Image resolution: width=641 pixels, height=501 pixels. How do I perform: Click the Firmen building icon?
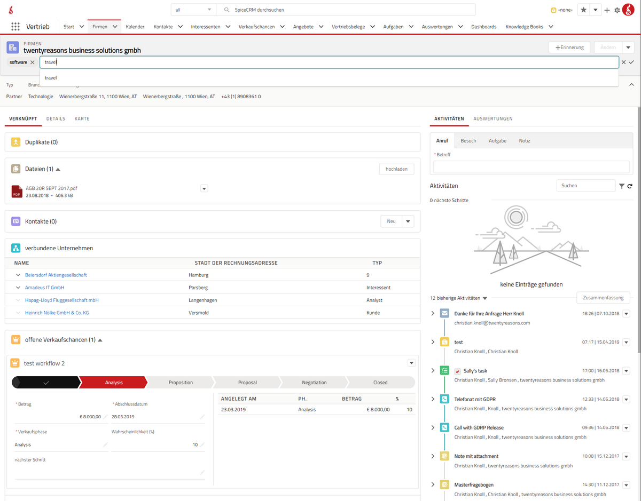tap(12, 47)
